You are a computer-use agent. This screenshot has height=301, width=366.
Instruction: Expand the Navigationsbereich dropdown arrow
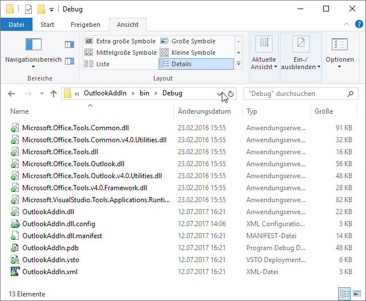pyautogui.click(x=34, y=67)
